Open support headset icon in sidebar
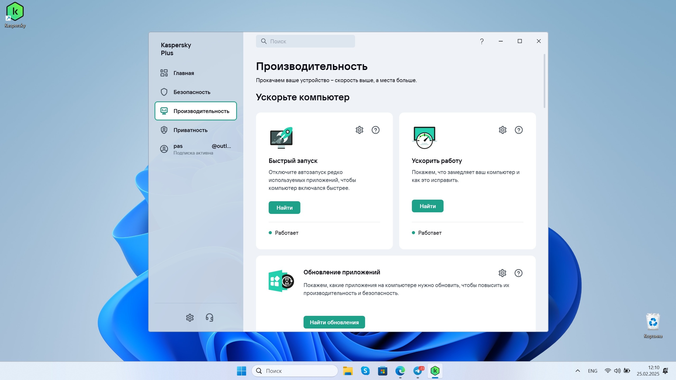676x380 pixels. 209,317
